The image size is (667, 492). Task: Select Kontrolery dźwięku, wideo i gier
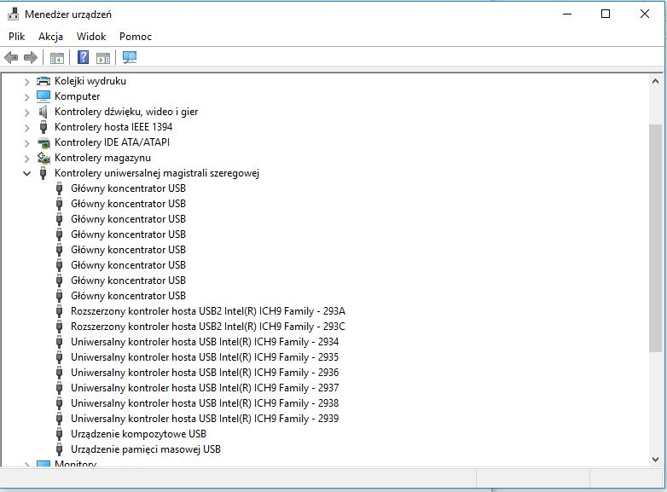coord(126,112)
